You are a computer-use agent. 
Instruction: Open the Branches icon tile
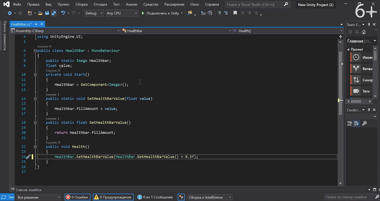356,68
